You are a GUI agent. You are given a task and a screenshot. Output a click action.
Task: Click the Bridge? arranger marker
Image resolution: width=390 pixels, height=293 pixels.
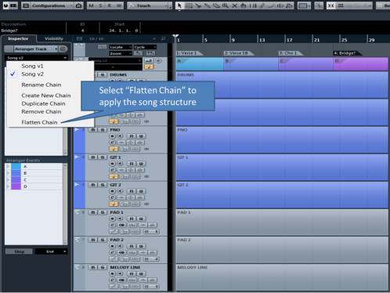pos(348,53)
